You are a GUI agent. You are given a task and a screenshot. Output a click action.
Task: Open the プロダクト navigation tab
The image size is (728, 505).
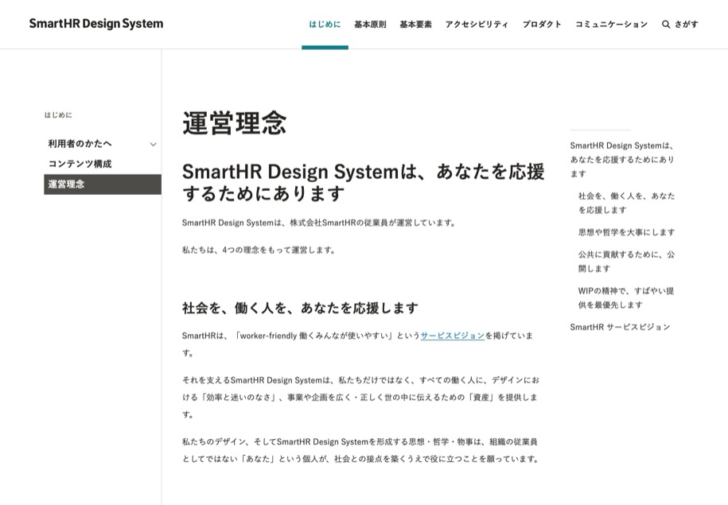(x=542, y=24)
